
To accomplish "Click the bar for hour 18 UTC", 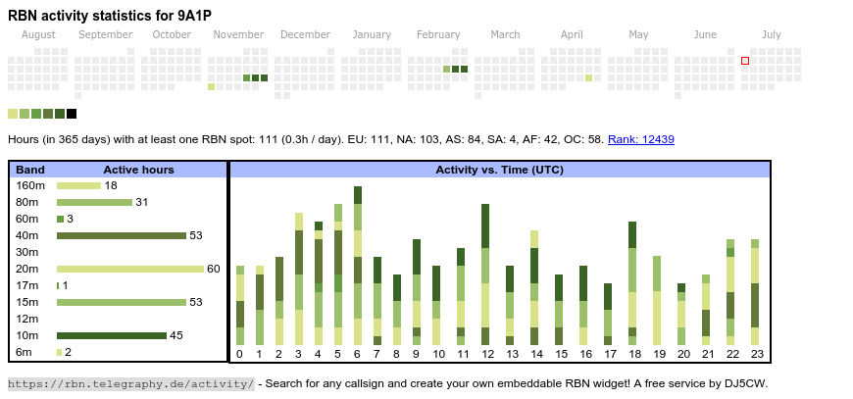I will coord(632,282).
